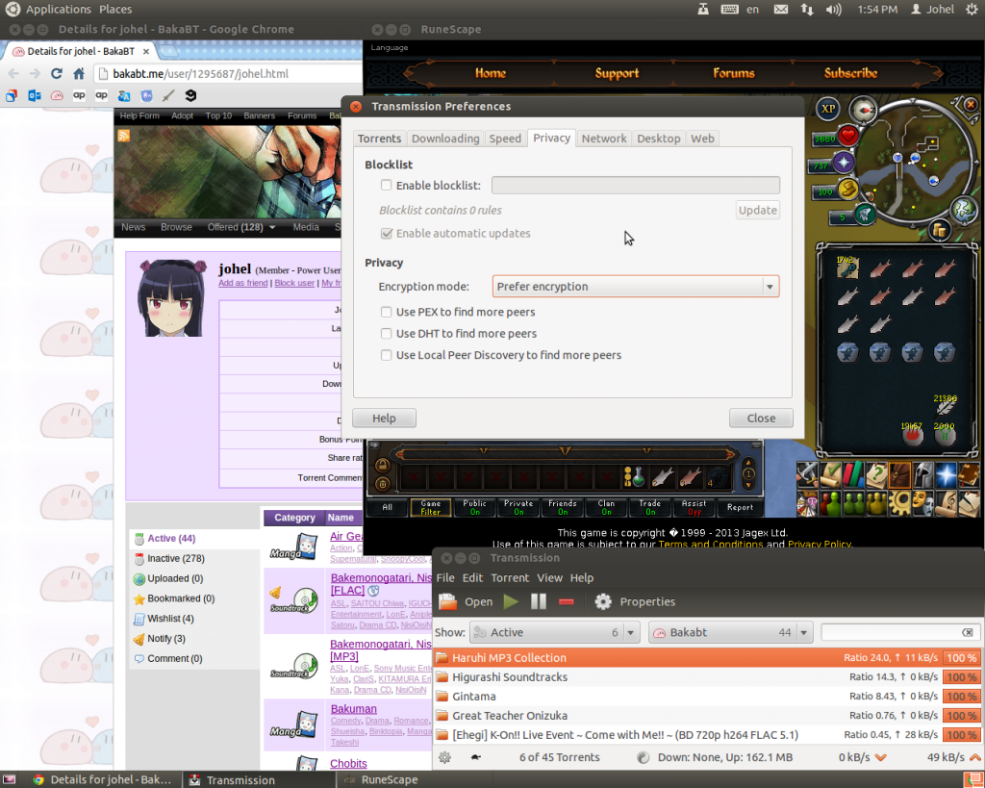Open the Outlook bookmark icon
The width and height of the screenshot is (985, 788).
[x=35, y=95]
